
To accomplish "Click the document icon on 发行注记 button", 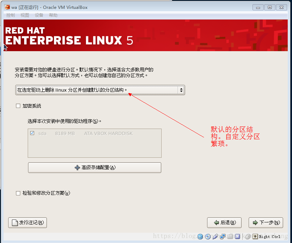I will click(x=15, y=223).
